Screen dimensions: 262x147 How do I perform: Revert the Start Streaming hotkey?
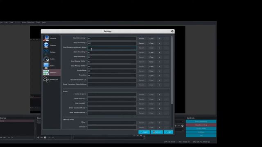pos(142,39)
